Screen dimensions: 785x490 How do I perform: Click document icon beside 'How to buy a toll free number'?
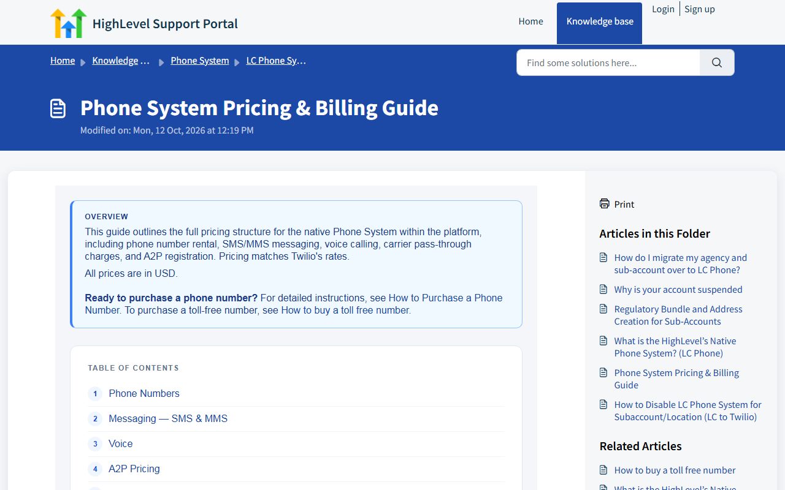[x=603, y=470]
